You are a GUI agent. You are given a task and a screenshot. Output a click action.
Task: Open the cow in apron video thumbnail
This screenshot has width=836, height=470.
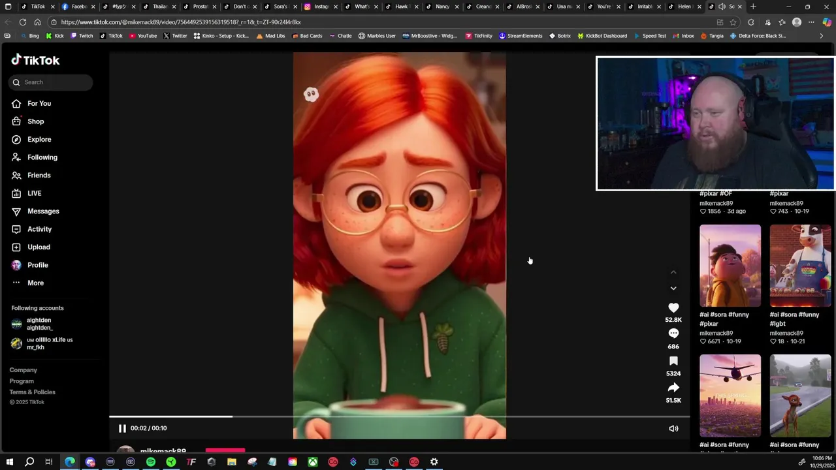(x=800, y=266)
